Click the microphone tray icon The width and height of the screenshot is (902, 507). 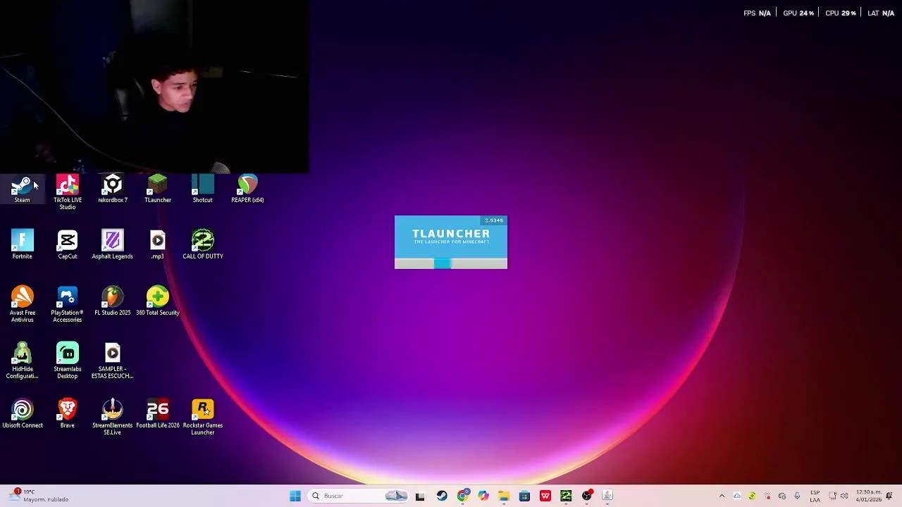coord(797,496)
